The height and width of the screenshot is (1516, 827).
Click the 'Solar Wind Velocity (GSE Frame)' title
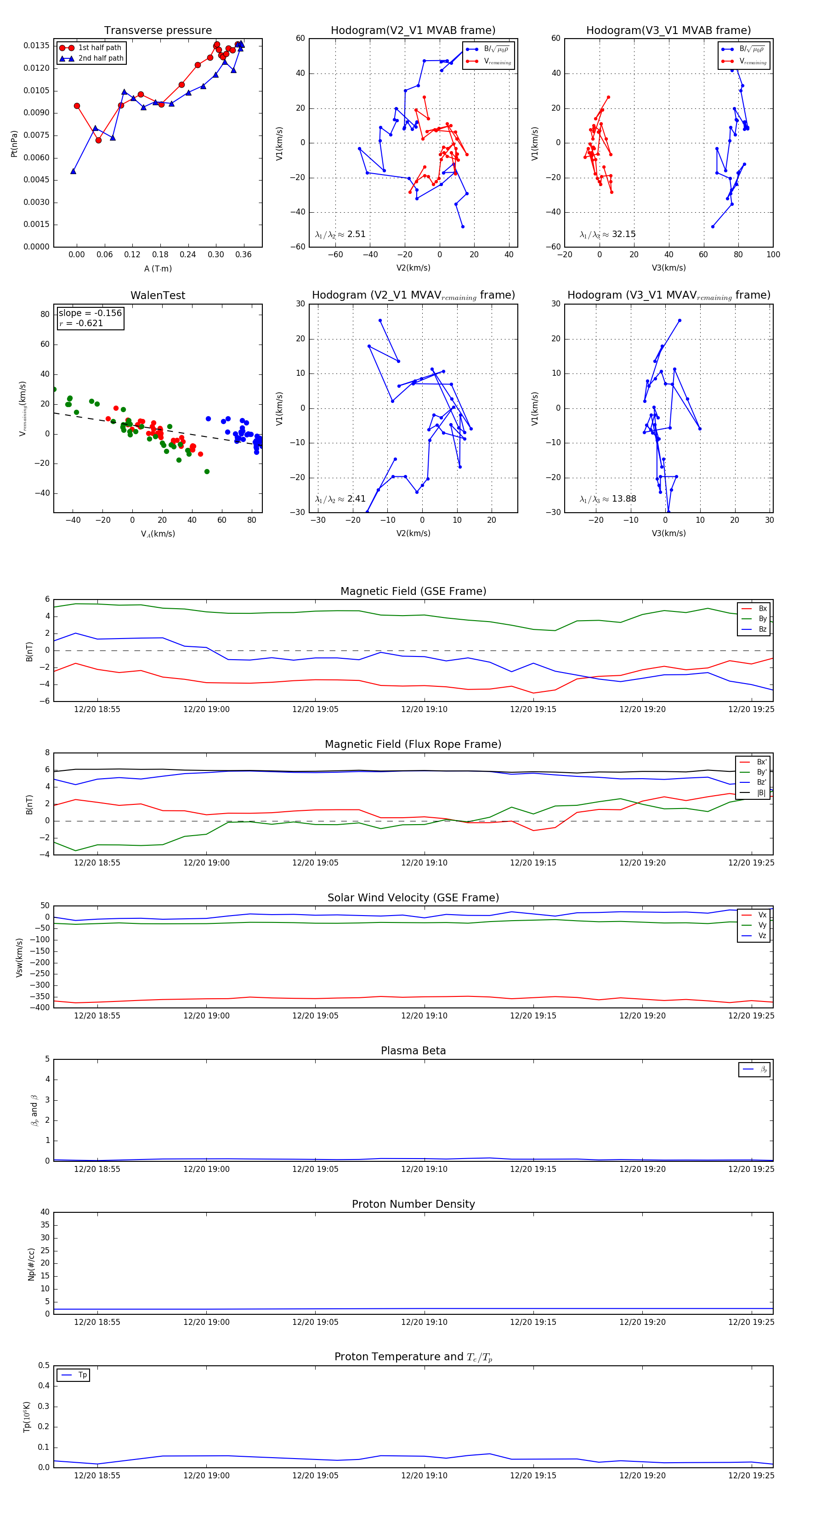(x=413, y=898)
